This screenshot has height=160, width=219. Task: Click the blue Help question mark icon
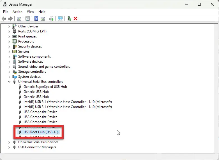click(x=36, y=18)
